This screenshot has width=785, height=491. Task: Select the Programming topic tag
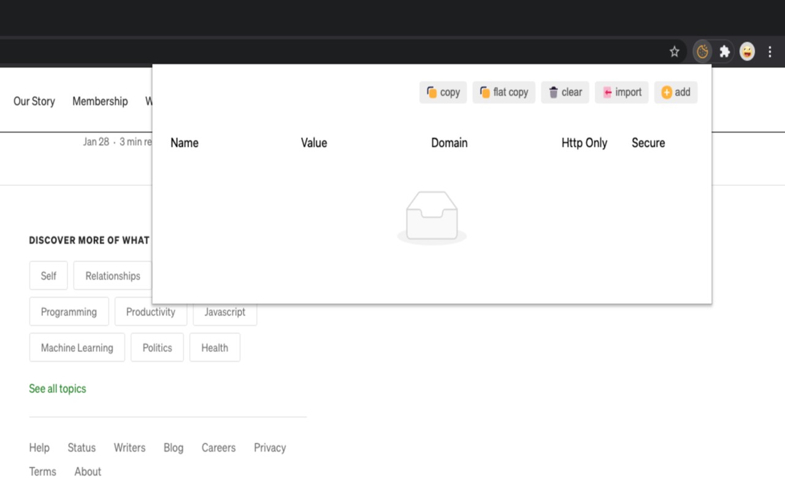pos(69,312)
